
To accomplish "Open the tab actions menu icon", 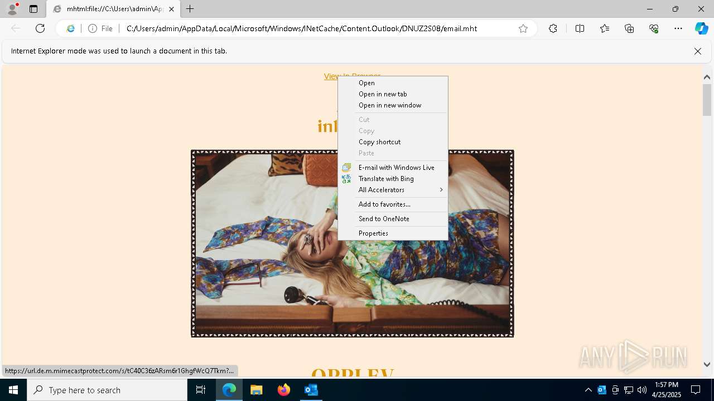I will pos(33,9).
